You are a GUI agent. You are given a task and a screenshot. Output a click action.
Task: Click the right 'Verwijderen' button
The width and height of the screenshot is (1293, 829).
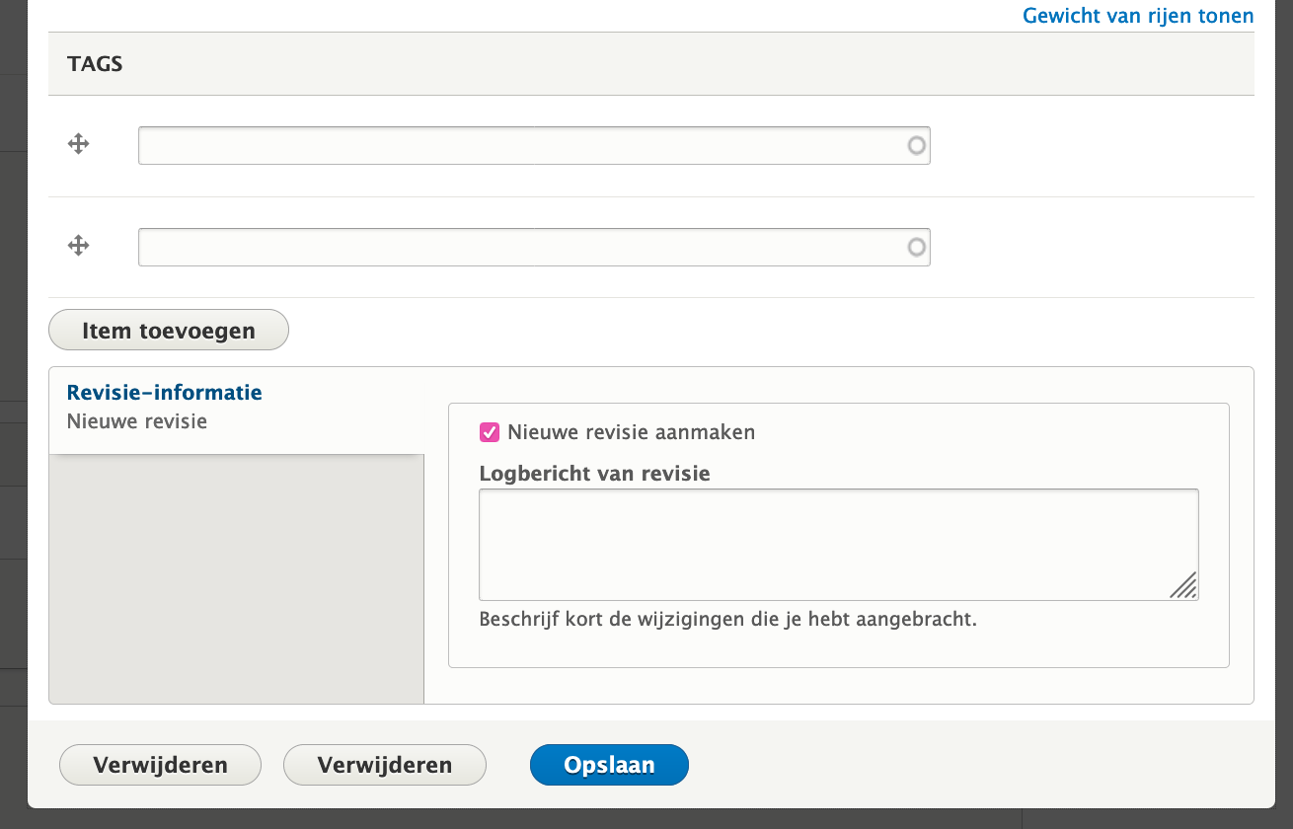click(x=385, y=765)
